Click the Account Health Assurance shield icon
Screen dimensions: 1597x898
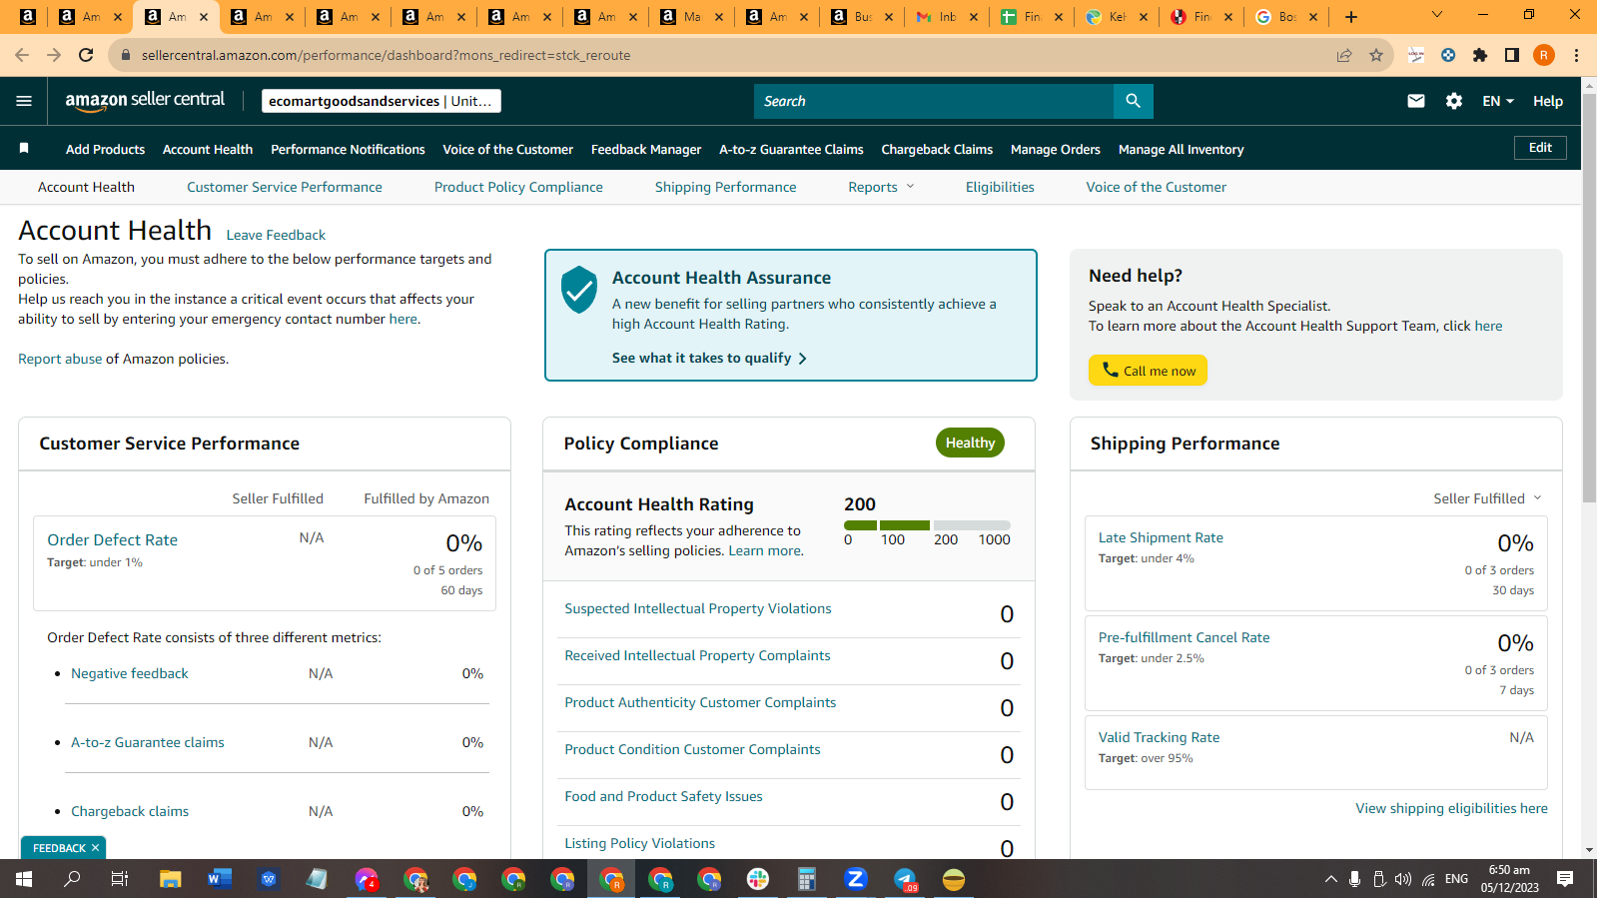pos(579,290)
